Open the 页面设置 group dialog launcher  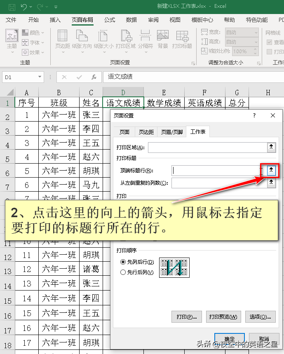pos(193,63)
